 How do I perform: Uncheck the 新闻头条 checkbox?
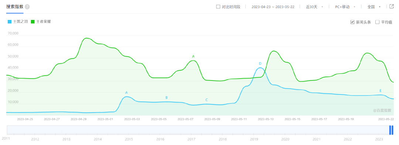pos(352,22)
